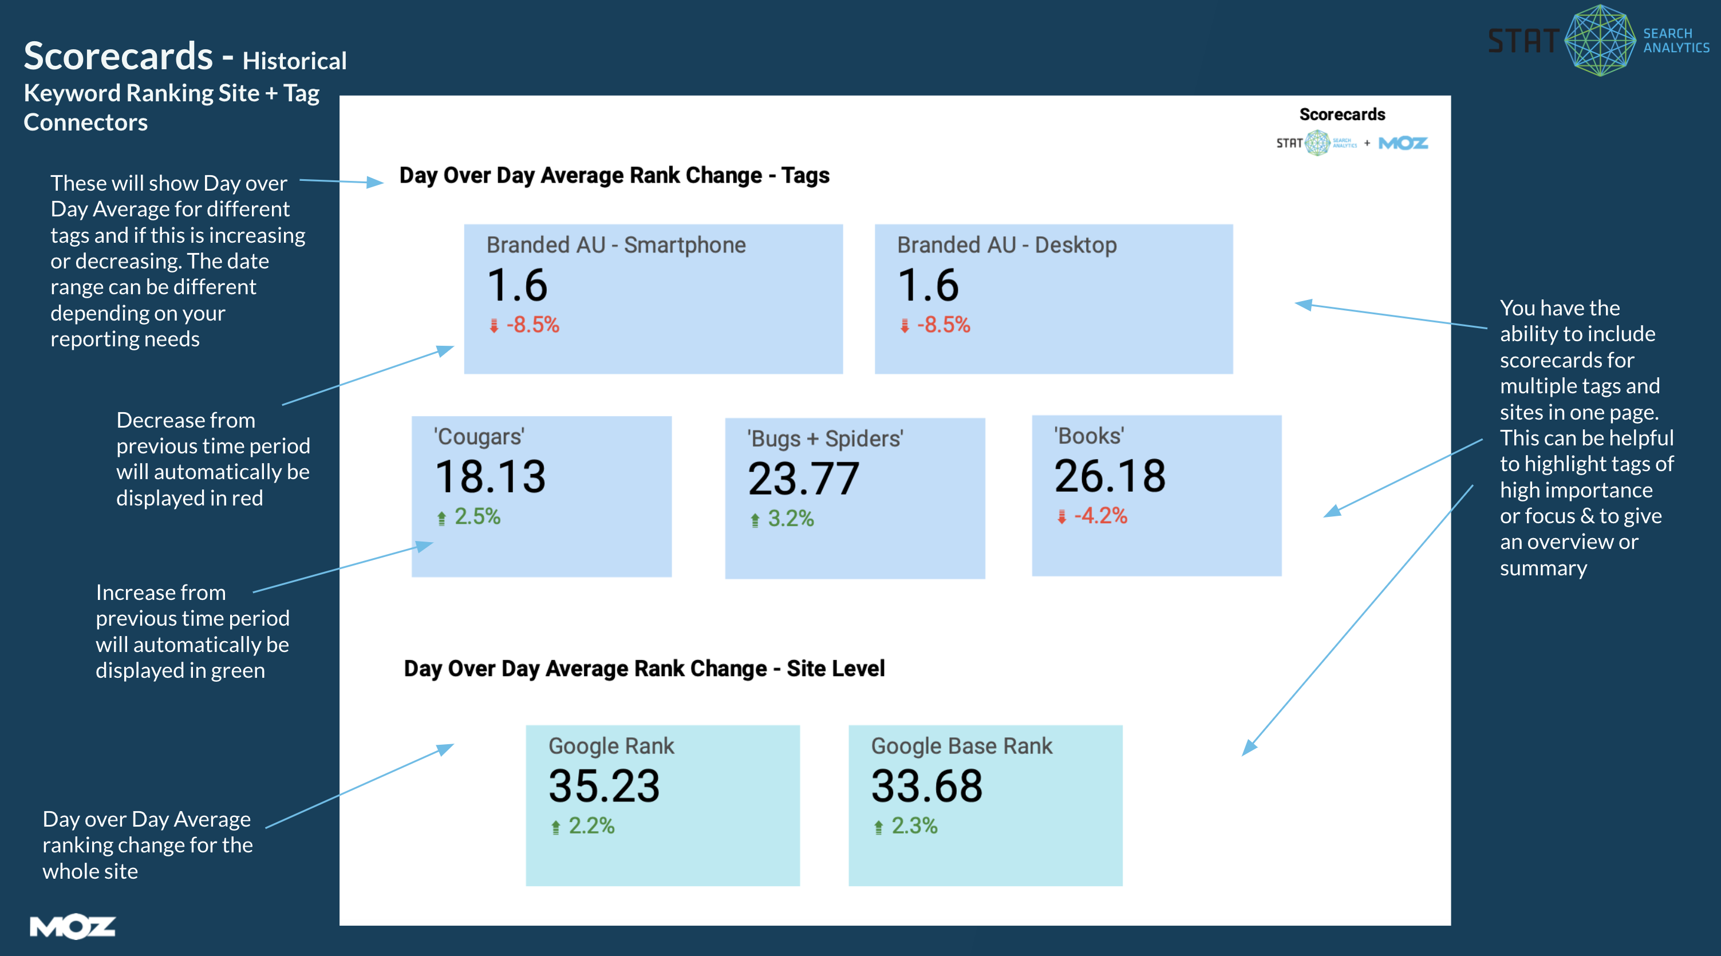Click the white Moz logo bottom left

click(72, 926)
